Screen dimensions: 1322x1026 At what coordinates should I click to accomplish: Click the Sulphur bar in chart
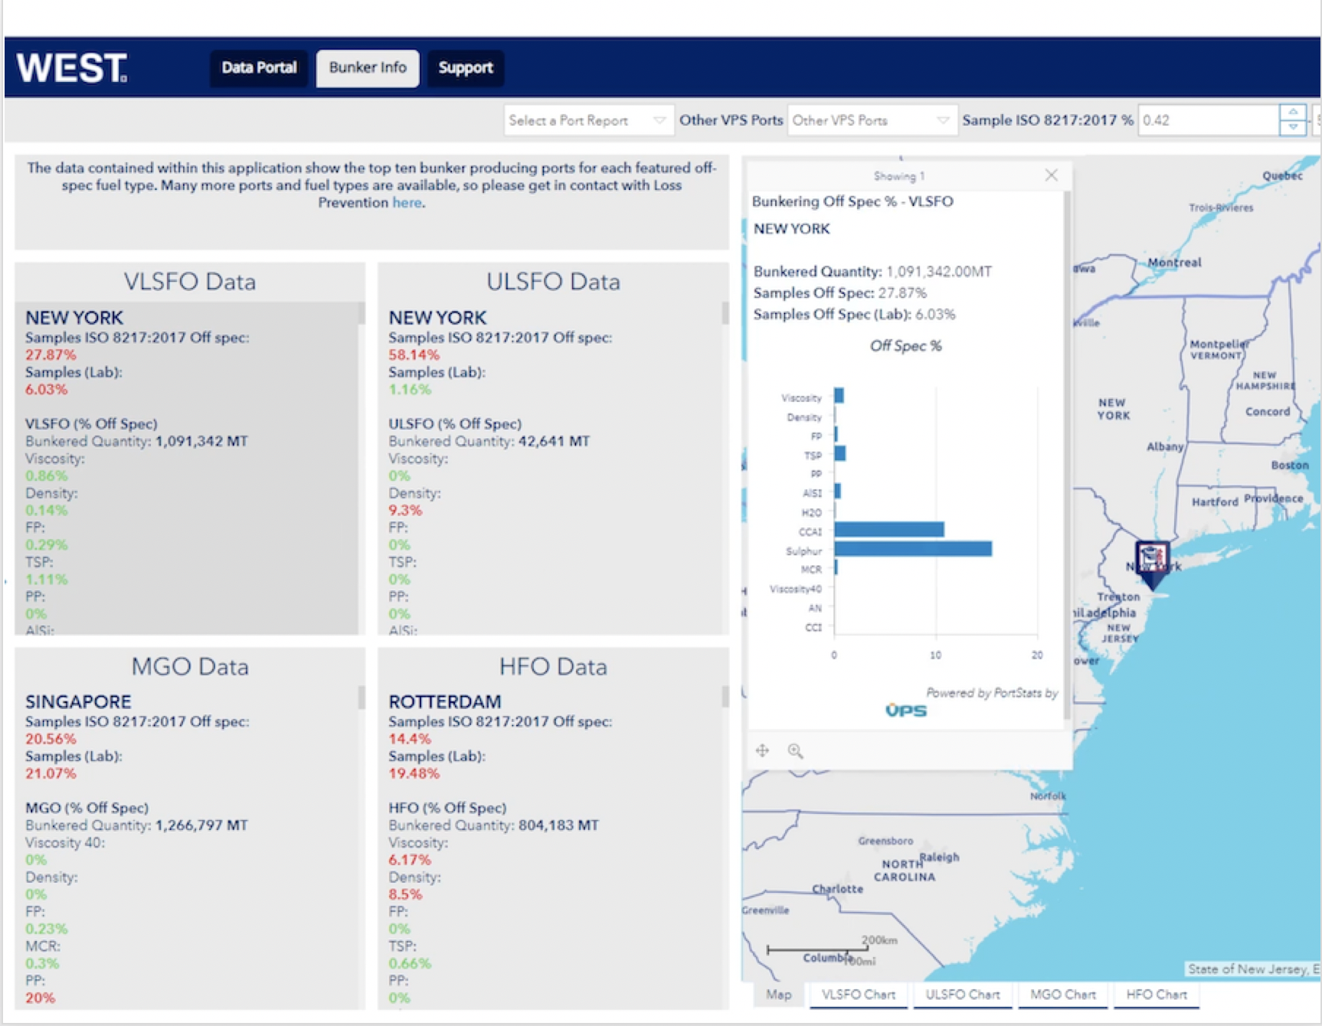click(913, 549)
